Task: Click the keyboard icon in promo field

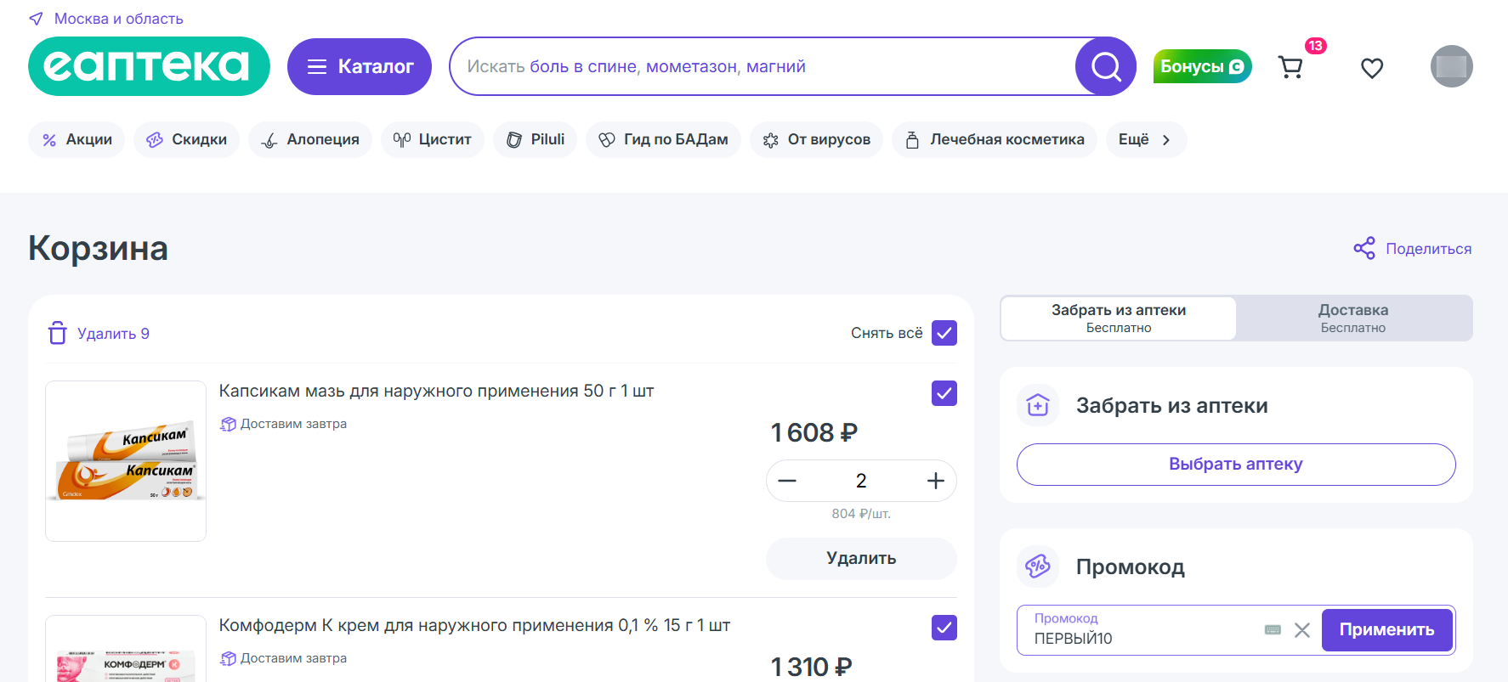Action: tap(1273, 630)
